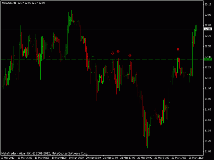Click the 15 Mar 16:00 time label

25,158
